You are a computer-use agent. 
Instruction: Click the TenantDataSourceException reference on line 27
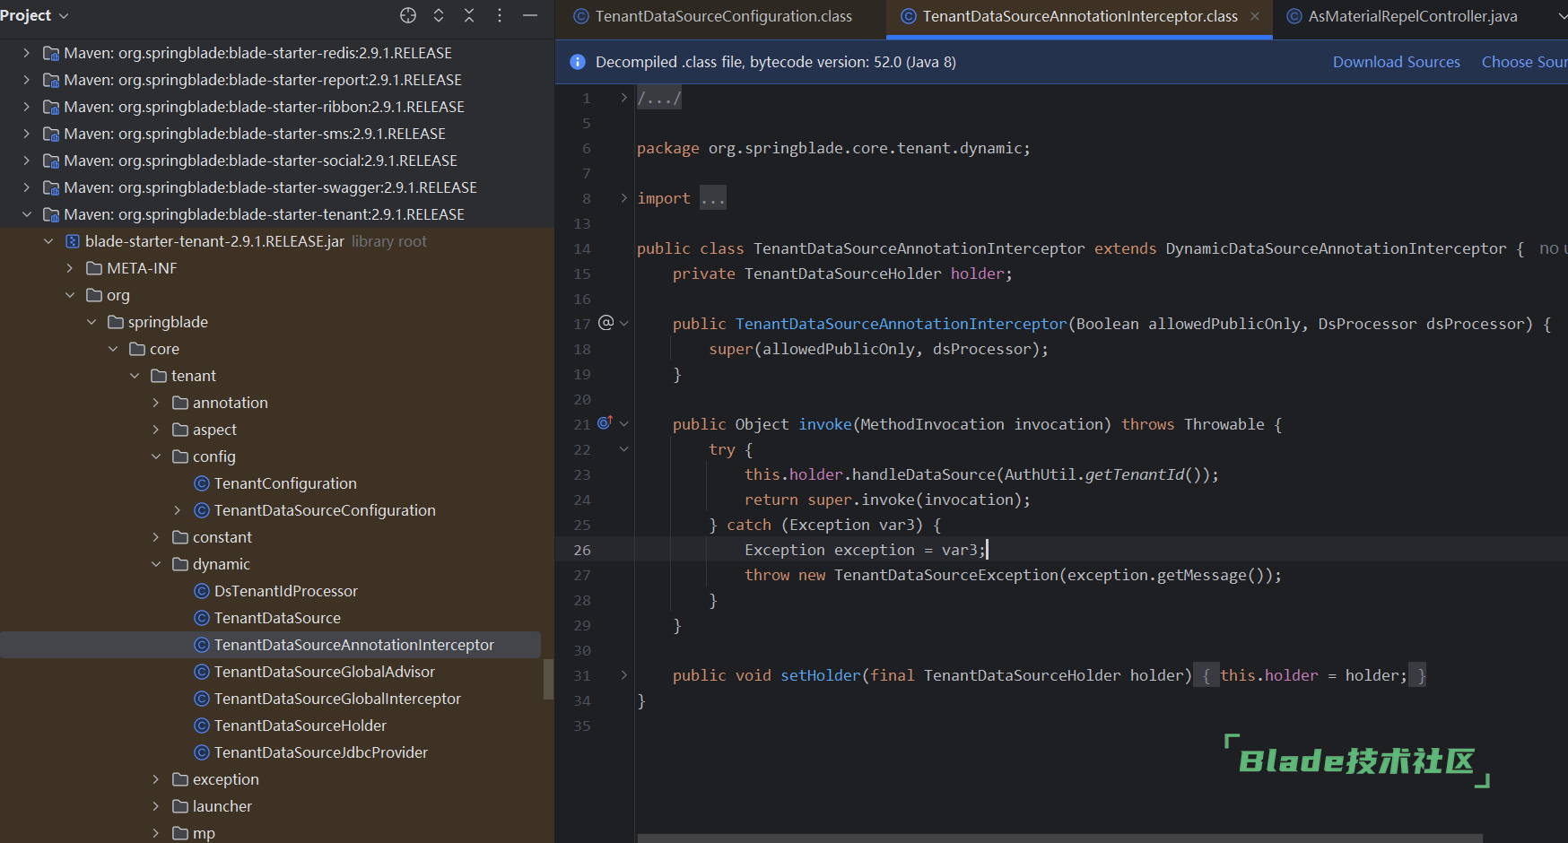coord(945,575)
